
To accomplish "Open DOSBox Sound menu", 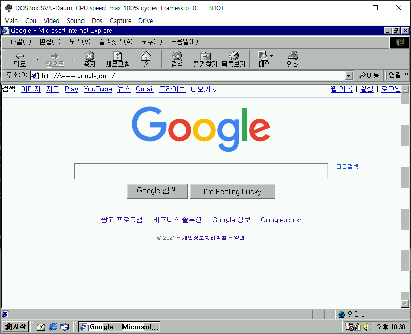I will coord(75,20).
